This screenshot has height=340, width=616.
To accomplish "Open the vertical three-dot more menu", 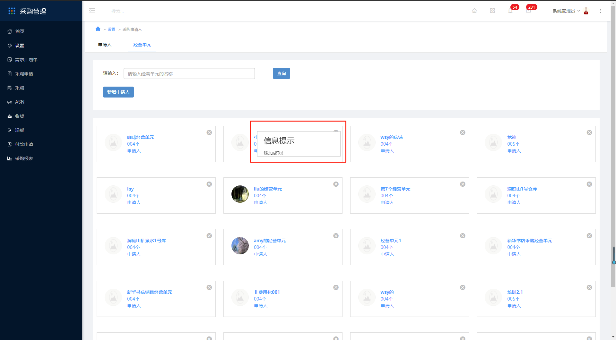I will pos(600,11).
